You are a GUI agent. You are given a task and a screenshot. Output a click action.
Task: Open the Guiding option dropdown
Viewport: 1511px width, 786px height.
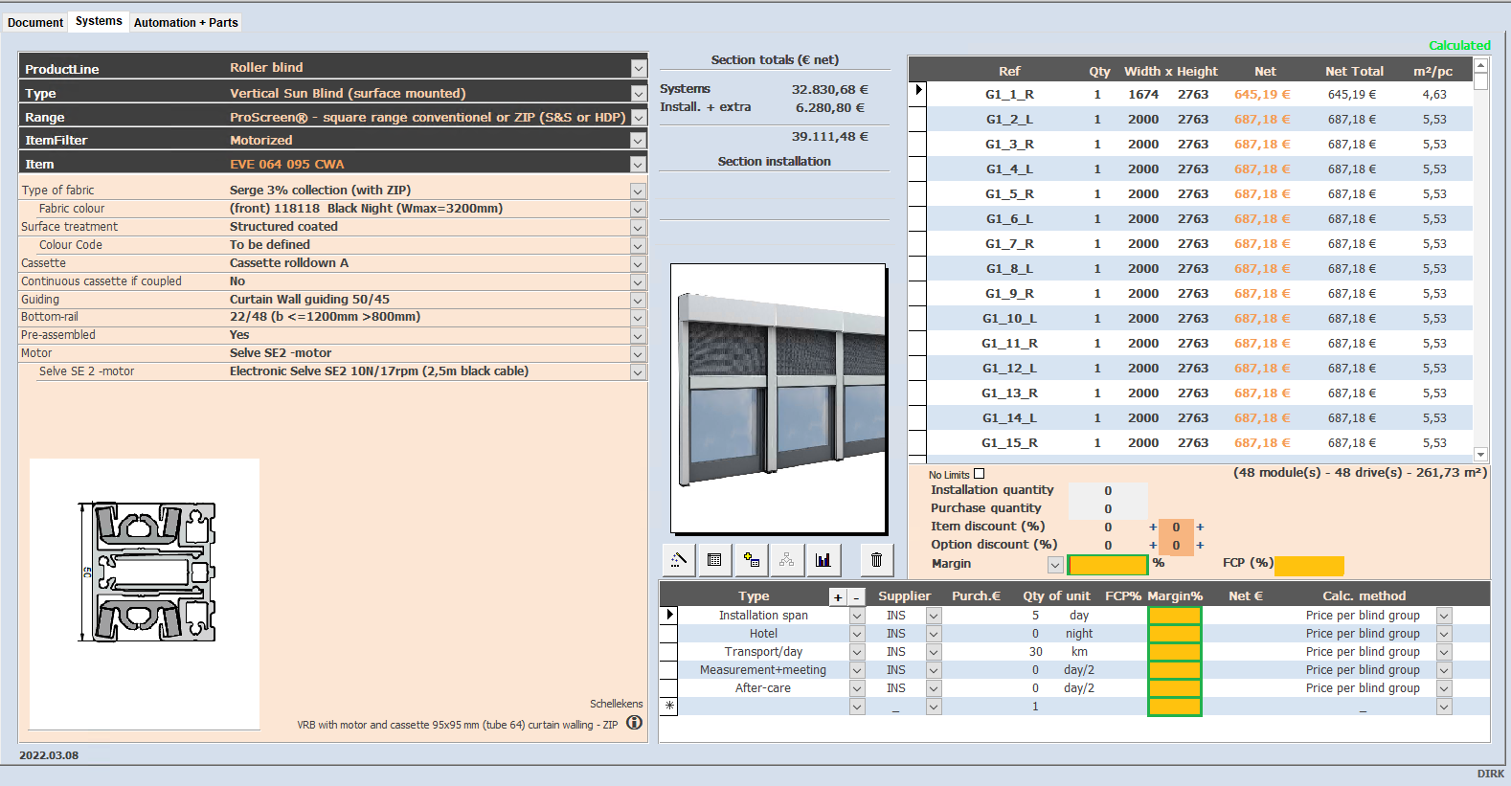click(638, 300)
